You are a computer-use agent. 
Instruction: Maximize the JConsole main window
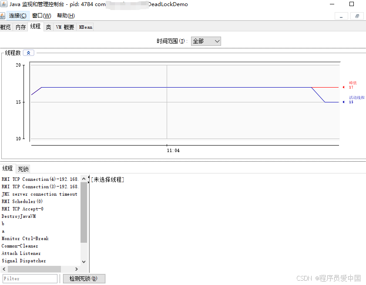pyautogui.click(x=352, y=4)
